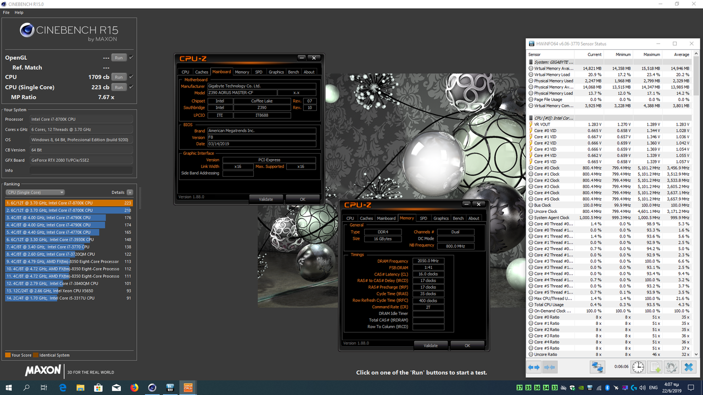
Task: Switch to SPD tab in Mainboard CPU-Z window
Action: tap(258, 72)
